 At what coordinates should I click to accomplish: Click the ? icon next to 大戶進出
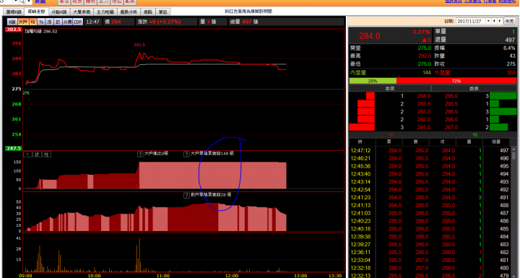(x=140, y=155)
